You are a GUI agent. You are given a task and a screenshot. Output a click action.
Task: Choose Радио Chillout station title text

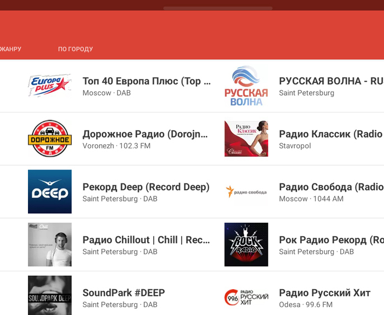(146, 240)
